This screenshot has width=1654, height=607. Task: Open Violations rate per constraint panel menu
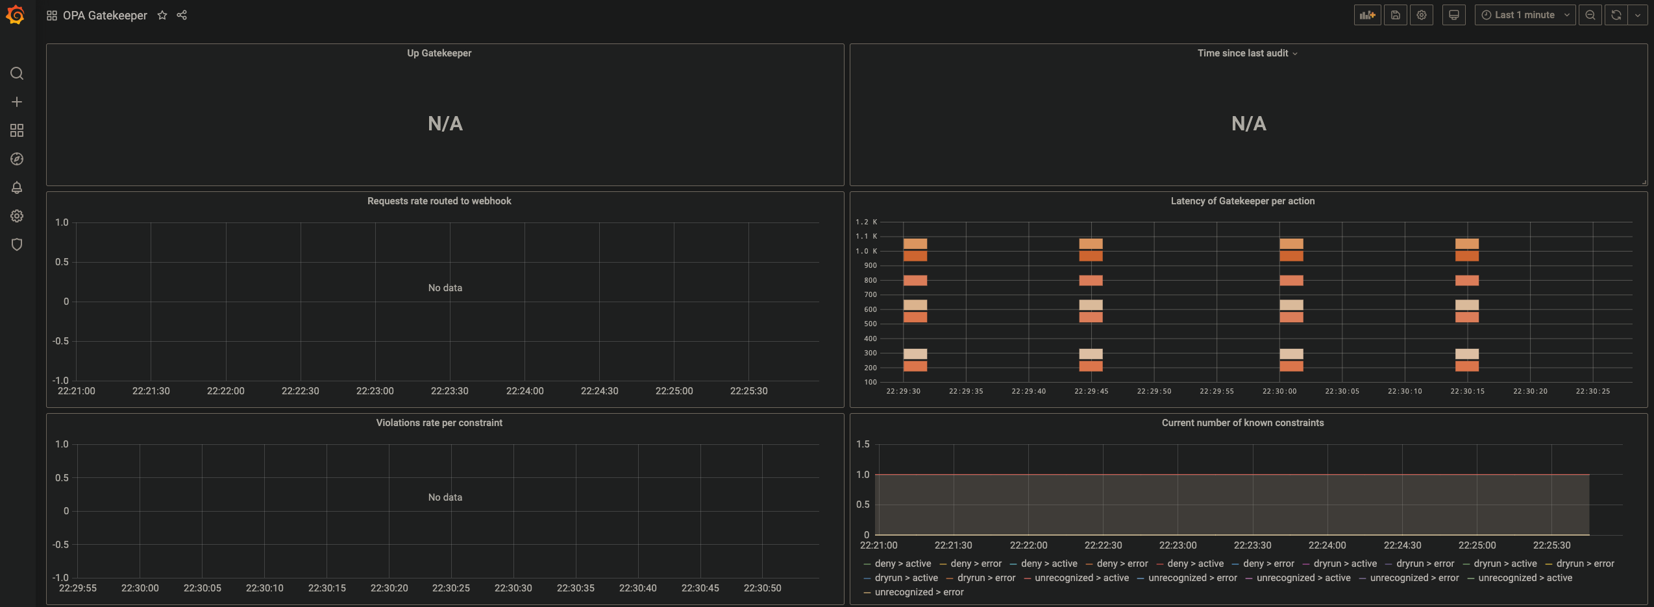pos(439,423)
